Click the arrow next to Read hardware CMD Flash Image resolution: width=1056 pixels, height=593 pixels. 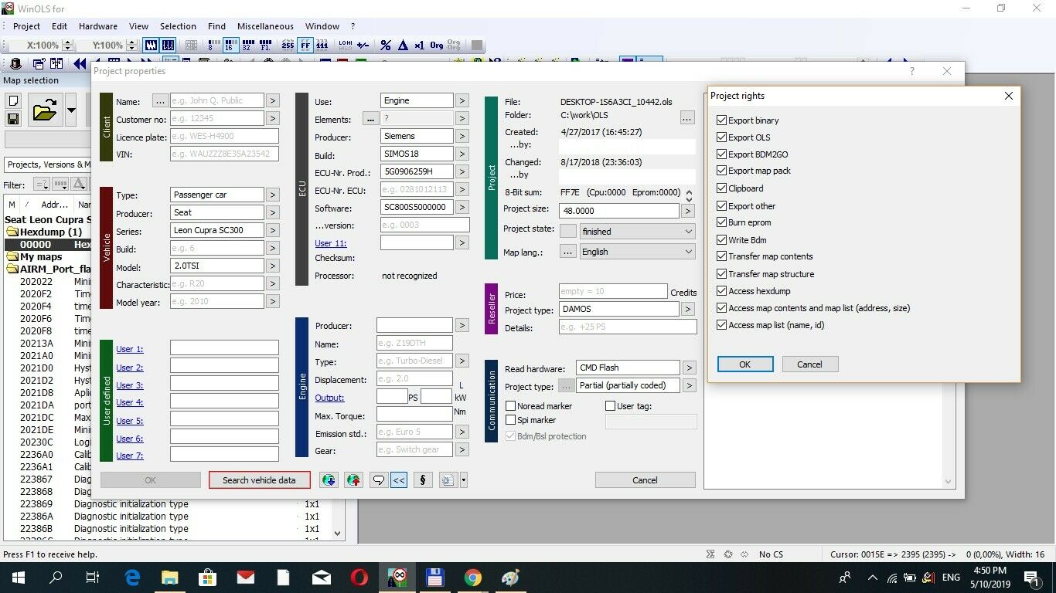(x=689, y=368)
